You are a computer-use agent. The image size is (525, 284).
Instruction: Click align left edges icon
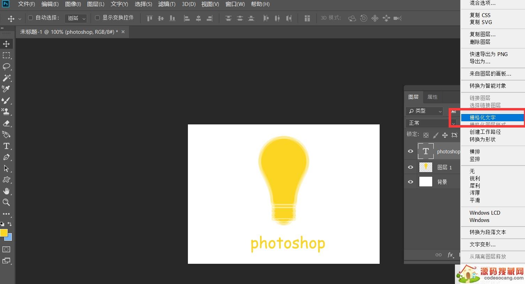pos(187,18)
